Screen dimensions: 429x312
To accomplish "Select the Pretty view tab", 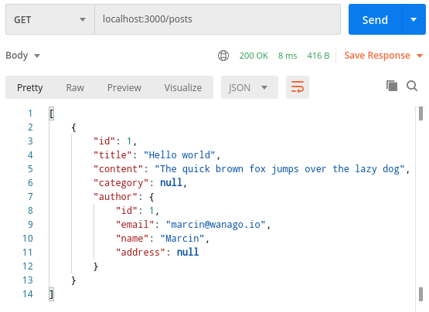I will (x=30, y=88).
